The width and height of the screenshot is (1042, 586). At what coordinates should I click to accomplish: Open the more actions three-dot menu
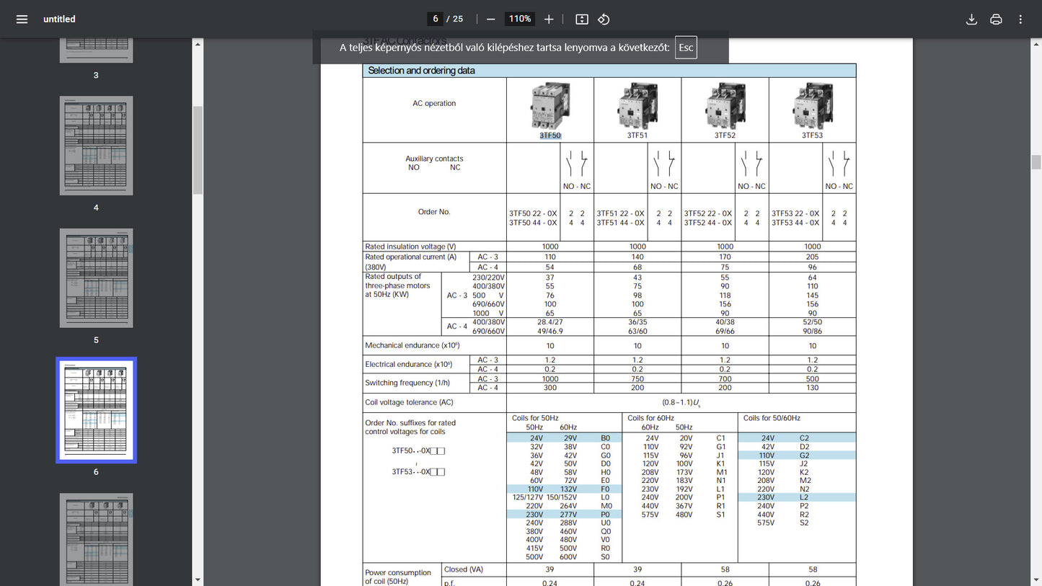click(1020, 19)
